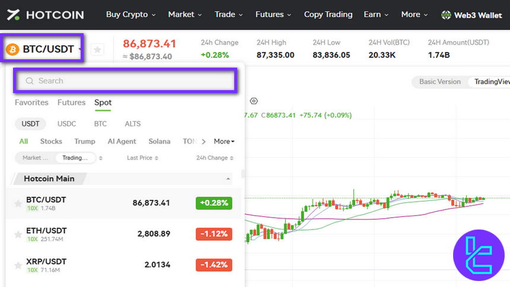Star the ETH/USDT row as favorite
The height and width of the screenshot is (287, 510).
18,234
